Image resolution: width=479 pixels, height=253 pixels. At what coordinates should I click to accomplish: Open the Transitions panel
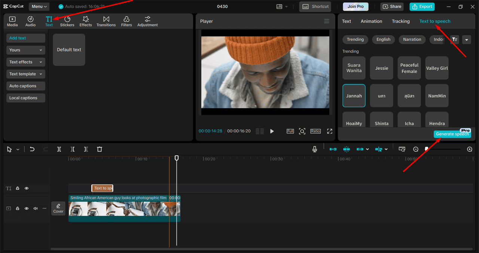[x=106, y=21]
